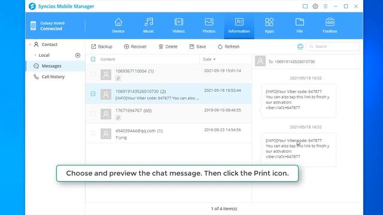Open the 494039444@qq.com (1) conversation

[169, 133]
